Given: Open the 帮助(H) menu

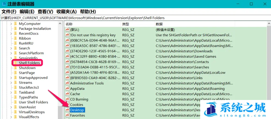Looking at the screenshot, I should point(88,12).
